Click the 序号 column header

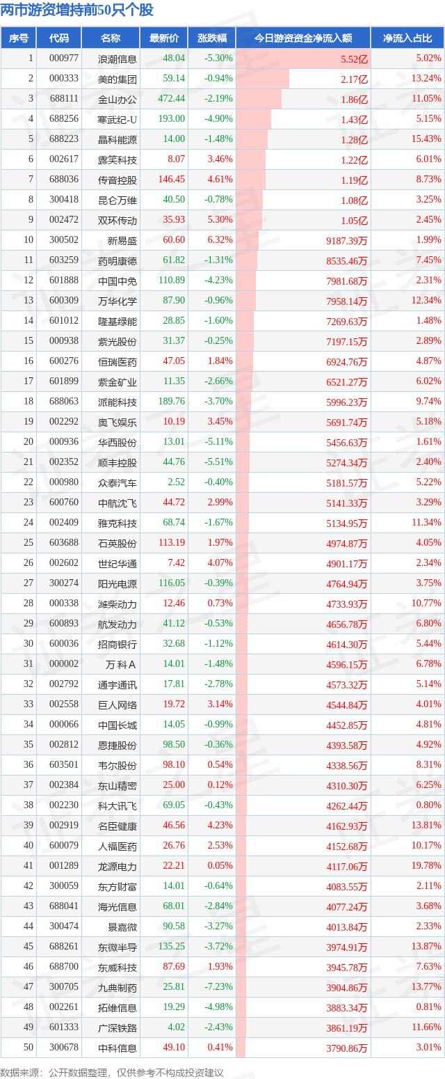point(18,38)
